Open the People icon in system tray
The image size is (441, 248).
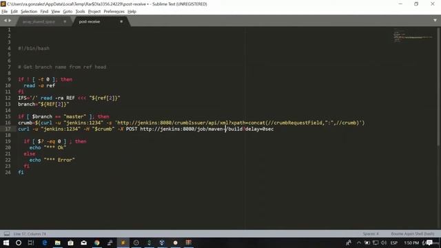(x=349, y=242)
